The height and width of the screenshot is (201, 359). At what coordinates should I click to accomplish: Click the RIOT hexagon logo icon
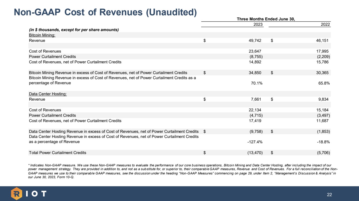coord(17,194)
